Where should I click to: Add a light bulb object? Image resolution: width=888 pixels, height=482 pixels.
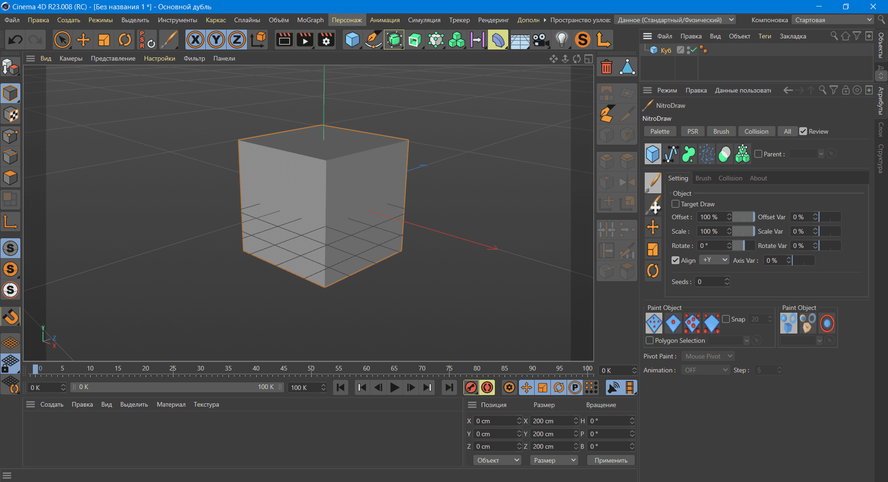pyautogui.click(x=561, y=40)
